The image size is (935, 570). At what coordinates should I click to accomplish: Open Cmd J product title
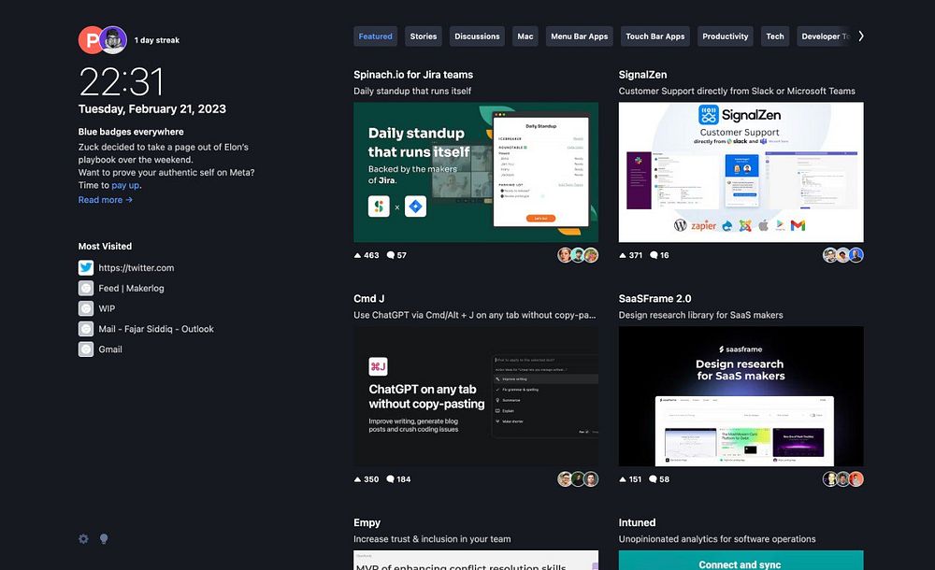click(x=369, y=299)
